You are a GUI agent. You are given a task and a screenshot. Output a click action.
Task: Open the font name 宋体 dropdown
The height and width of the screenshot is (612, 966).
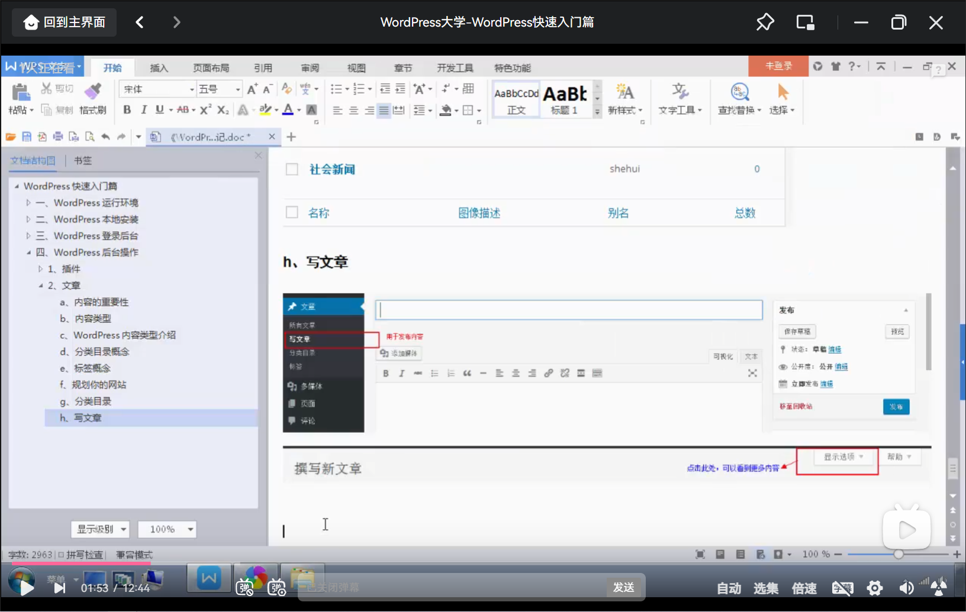[191, 89]
